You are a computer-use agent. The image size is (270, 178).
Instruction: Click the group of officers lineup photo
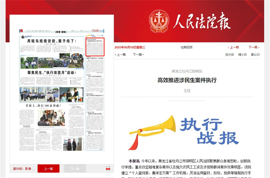[33, 94]
